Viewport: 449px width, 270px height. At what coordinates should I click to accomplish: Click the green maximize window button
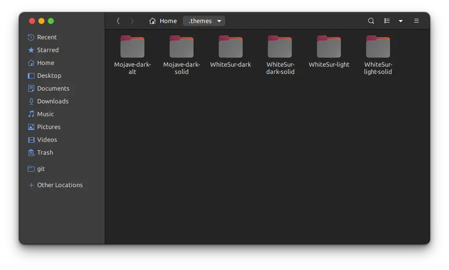pyautogui.click(x=51, y=21)
